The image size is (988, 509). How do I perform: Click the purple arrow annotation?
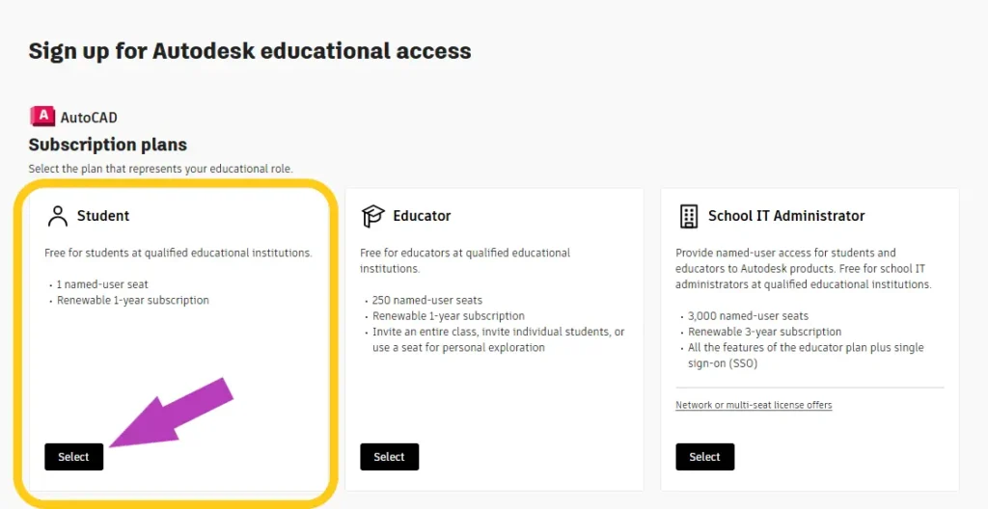[x=174, y=411]
